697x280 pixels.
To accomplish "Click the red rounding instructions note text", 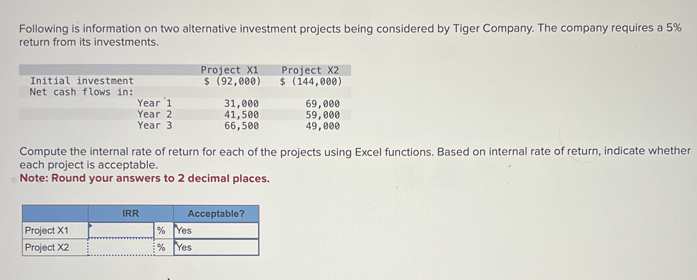I will click(144, 178).
